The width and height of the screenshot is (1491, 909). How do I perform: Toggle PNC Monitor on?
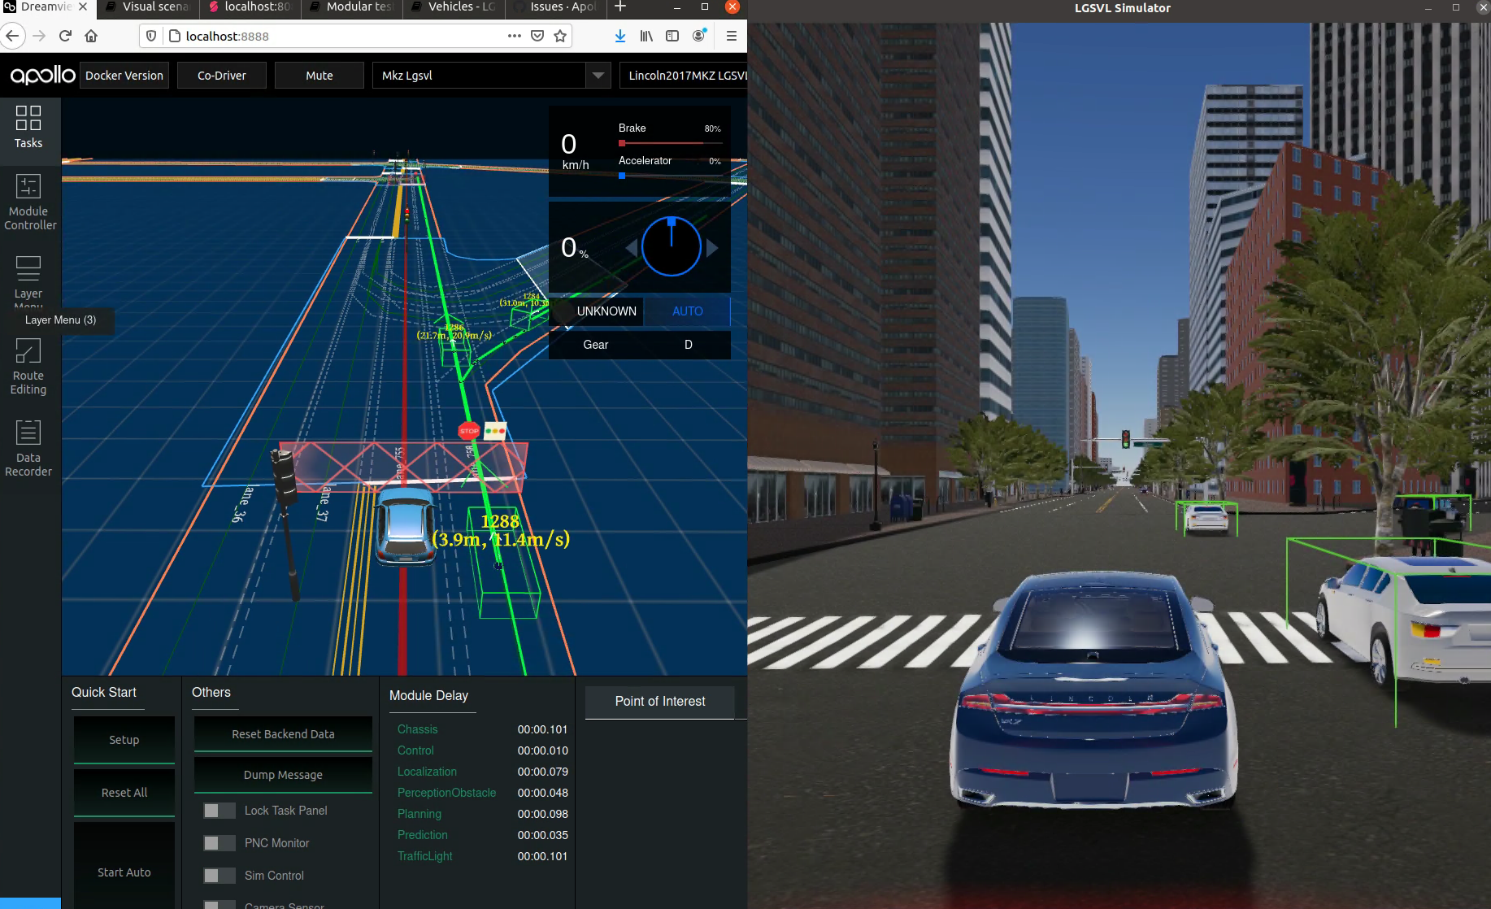click(218, 843)
